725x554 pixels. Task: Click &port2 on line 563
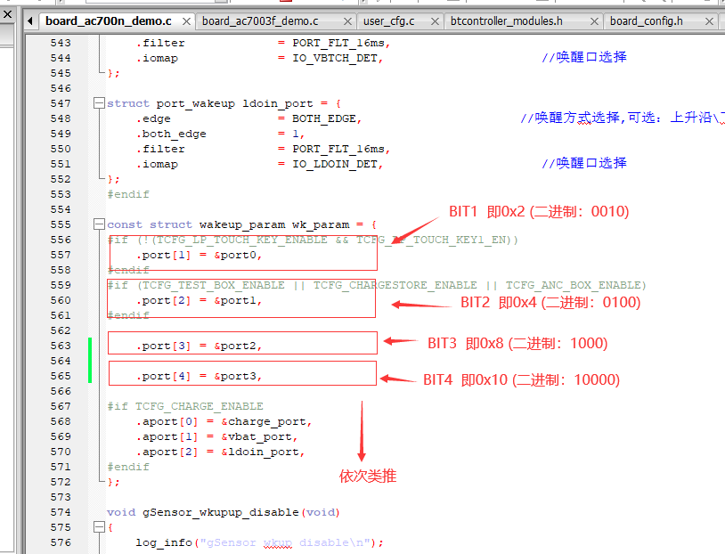tap(235, 346)
